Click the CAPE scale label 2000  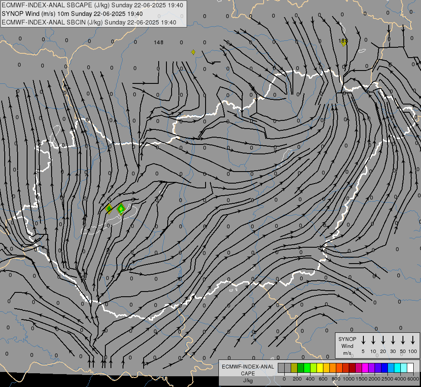click(x=375, y=379)
